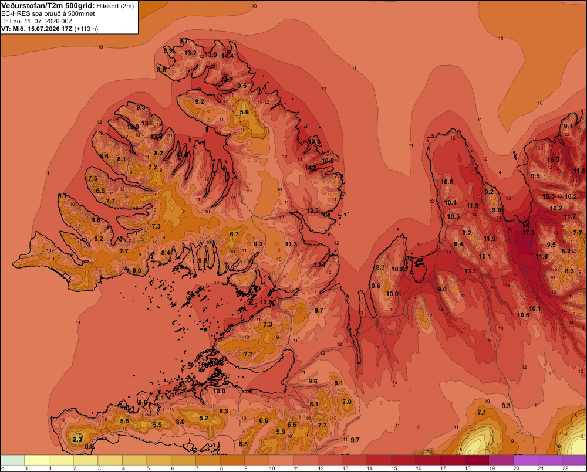The image size is (587, 472).
Task: Click the temperature value '7.0'
Action: pyautogui.click(x=347, y=402)
